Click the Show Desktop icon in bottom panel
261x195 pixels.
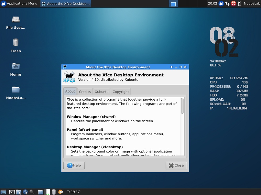click(x=3, y=192)
